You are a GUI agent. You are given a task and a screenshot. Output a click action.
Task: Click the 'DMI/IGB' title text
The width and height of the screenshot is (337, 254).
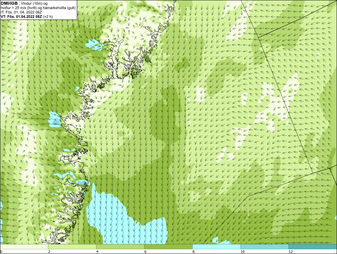coord(9,3)
